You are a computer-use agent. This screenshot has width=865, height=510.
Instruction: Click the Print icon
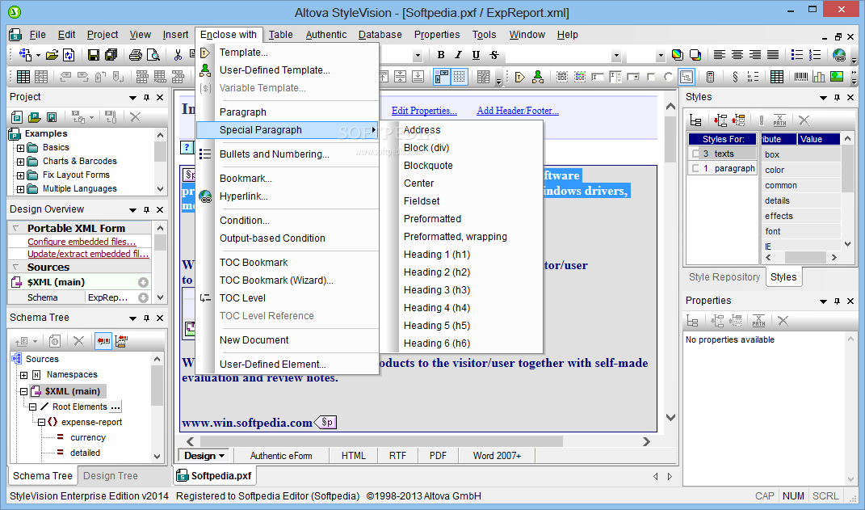tap(135, 55)
